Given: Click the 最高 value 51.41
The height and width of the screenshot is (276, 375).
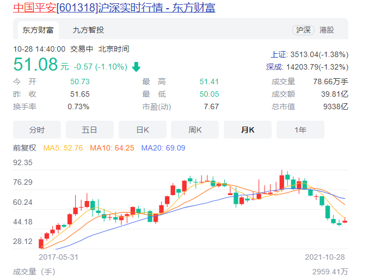Looking at the screenshot, I should click(x=209, y=81).
